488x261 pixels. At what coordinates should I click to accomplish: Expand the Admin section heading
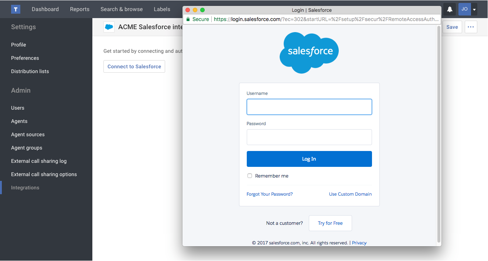click(21, 90)
